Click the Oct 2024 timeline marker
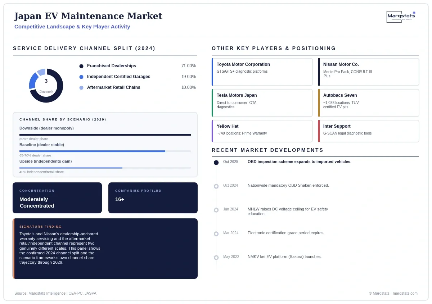This screenshot has width=432, height=304. [216, 186]
